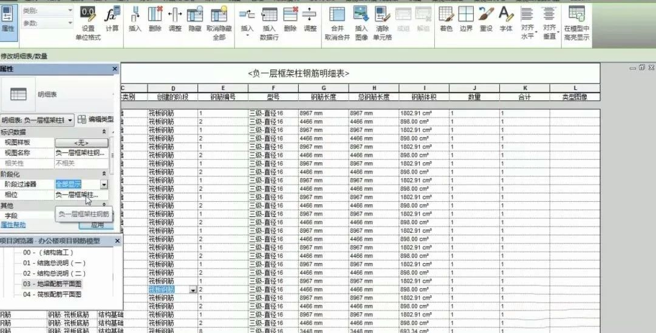Click the 插入数据行 (insert data row) icon
656x333 pixels.
tap(269, 15)
